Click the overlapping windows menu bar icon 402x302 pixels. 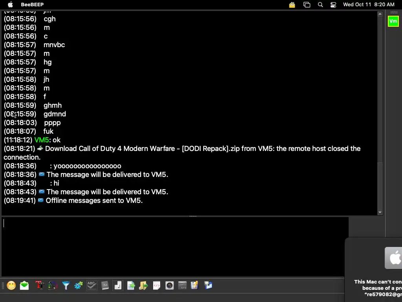coord(307,5)
